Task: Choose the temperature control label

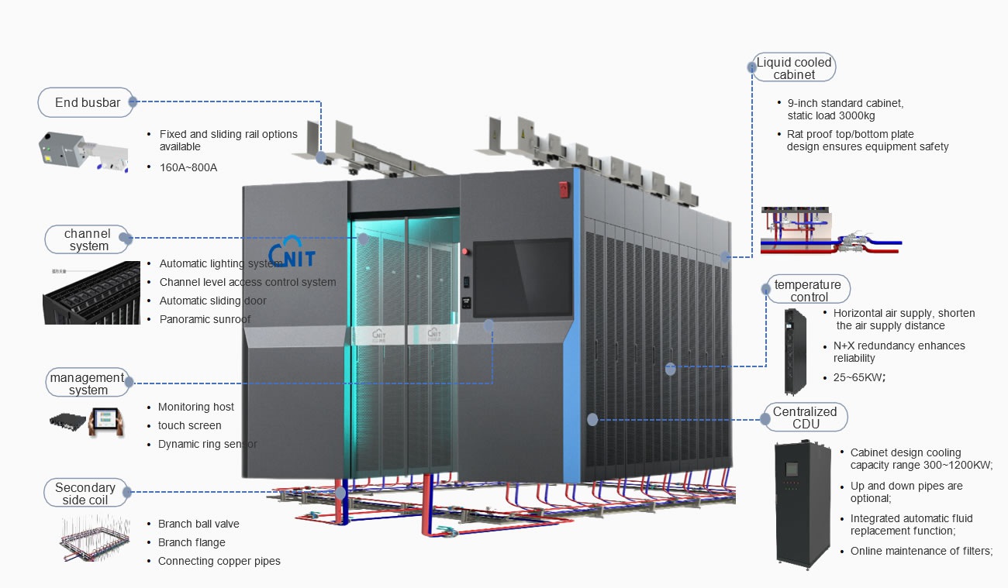Action: [808, 291]
